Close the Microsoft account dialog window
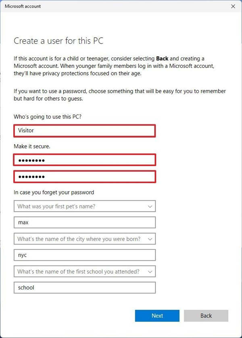Image resolution: width=242 pixels, height=338 pixels. pyautogui.click(x=233, y=6)
